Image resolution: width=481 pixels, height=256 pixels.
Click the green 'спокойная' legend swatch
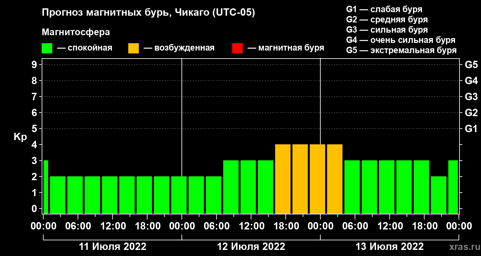pyautogui.click(x=47, y=48)
